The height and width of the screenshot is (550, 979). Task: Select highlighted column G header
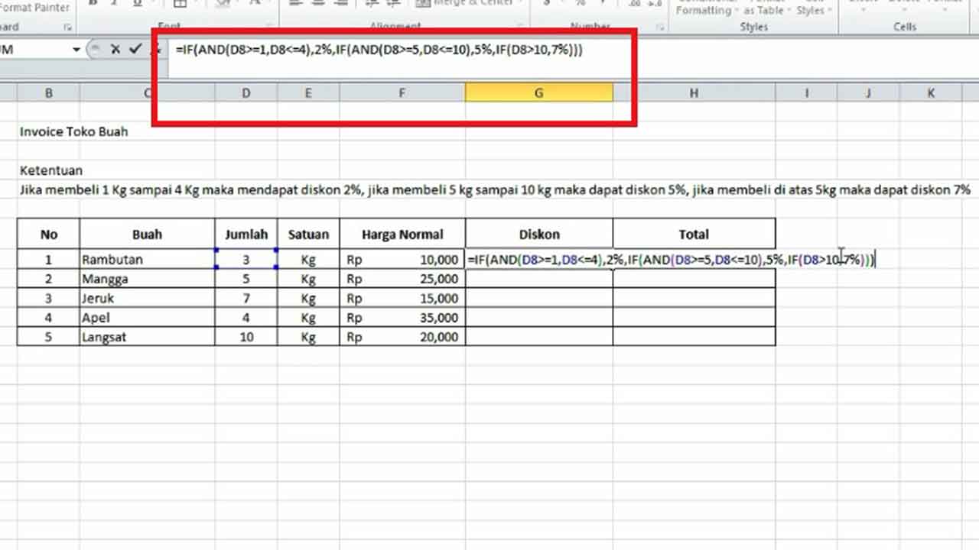pos(538,92)
